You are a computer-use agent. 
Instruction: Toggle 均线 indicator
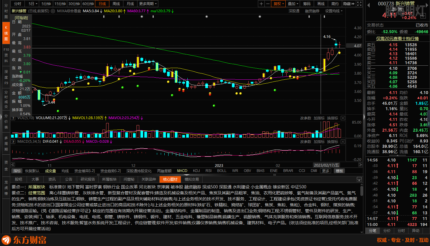point(65,171)
